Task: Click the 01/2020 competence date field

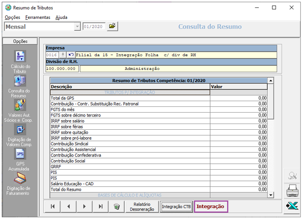Action: (94, 26)
